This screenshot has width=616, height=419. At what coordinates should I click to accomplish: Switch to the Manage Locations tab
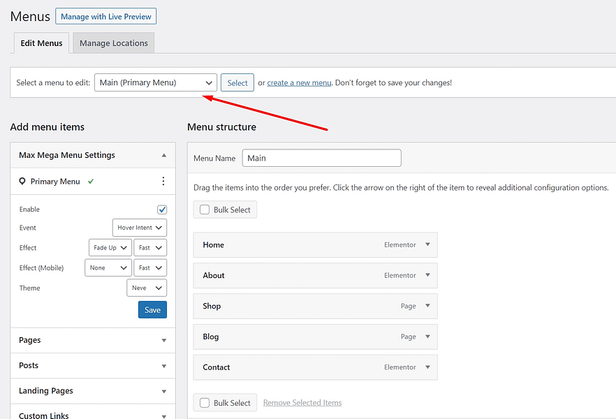[113, 43]
